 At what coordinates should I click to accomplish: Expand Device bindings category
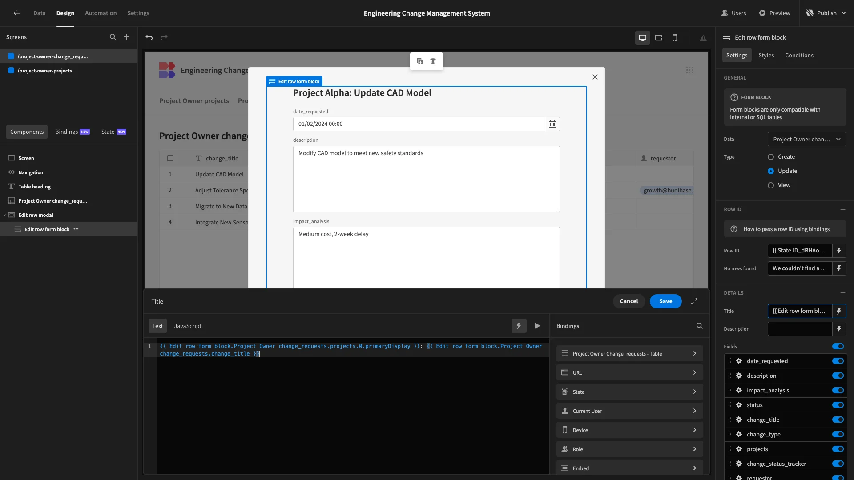click(x=629, y=430)
